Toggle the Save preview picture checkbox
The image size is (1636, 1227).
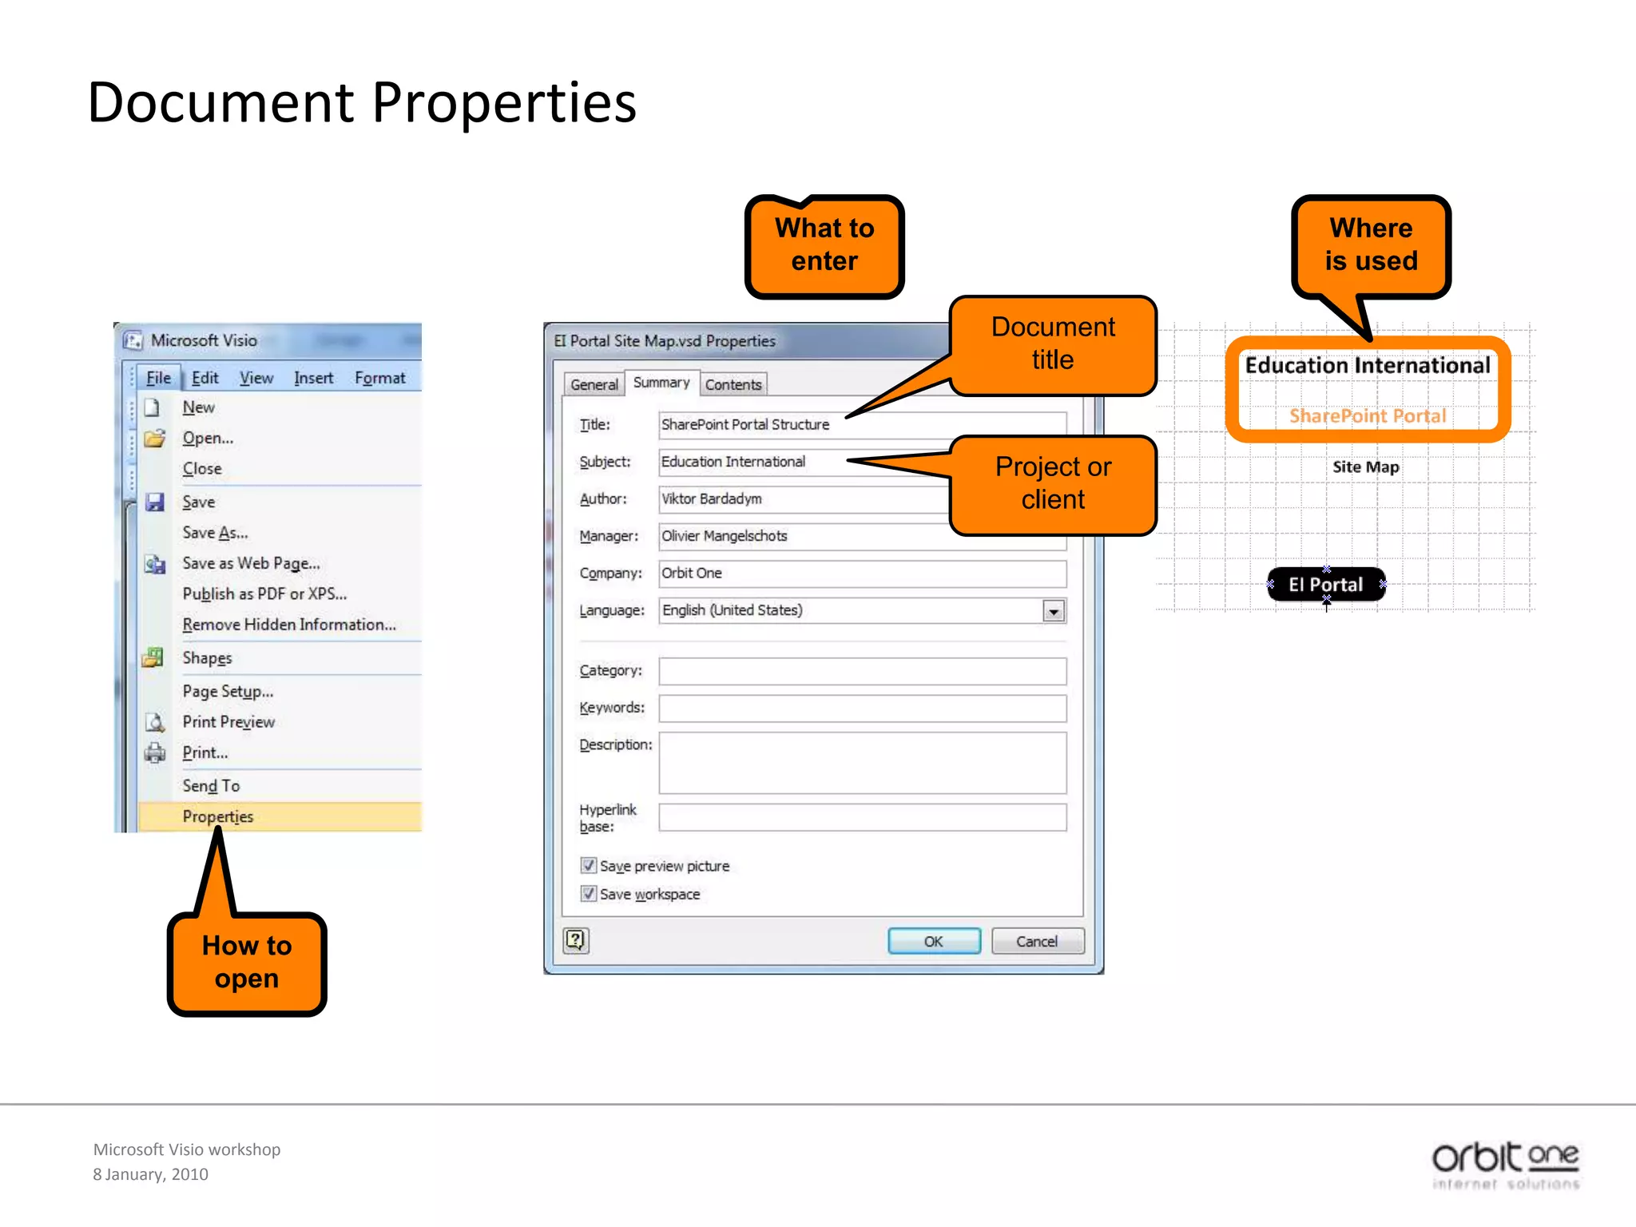589,865
